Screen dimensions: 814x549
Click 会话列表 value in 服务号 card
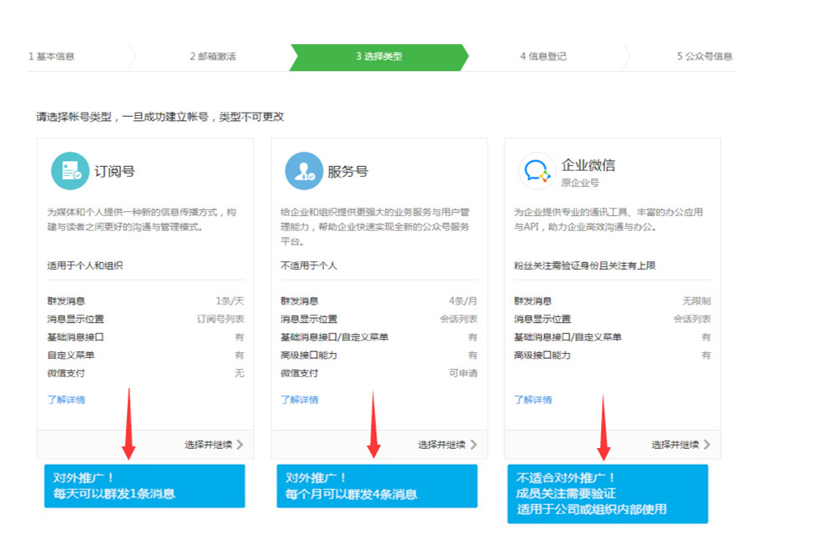click(459, 319)
